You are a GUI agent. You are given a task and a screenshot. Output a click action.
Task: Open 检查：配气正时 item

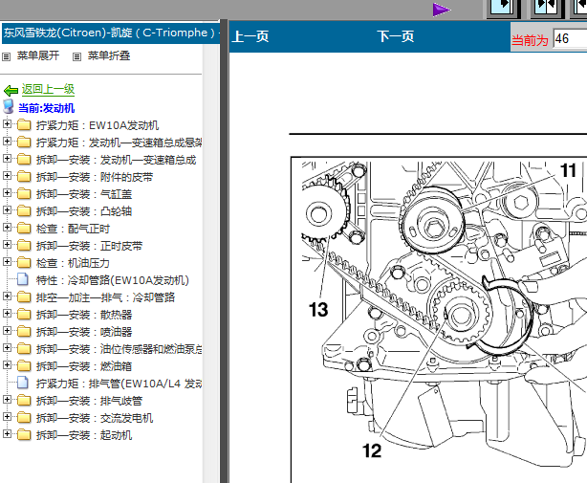click(73, 229)
